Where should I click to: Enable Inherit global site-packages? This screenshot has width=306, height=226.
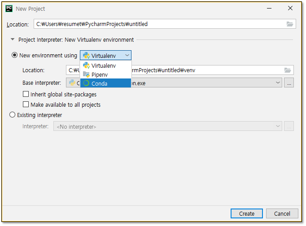(x=26, y=94)
